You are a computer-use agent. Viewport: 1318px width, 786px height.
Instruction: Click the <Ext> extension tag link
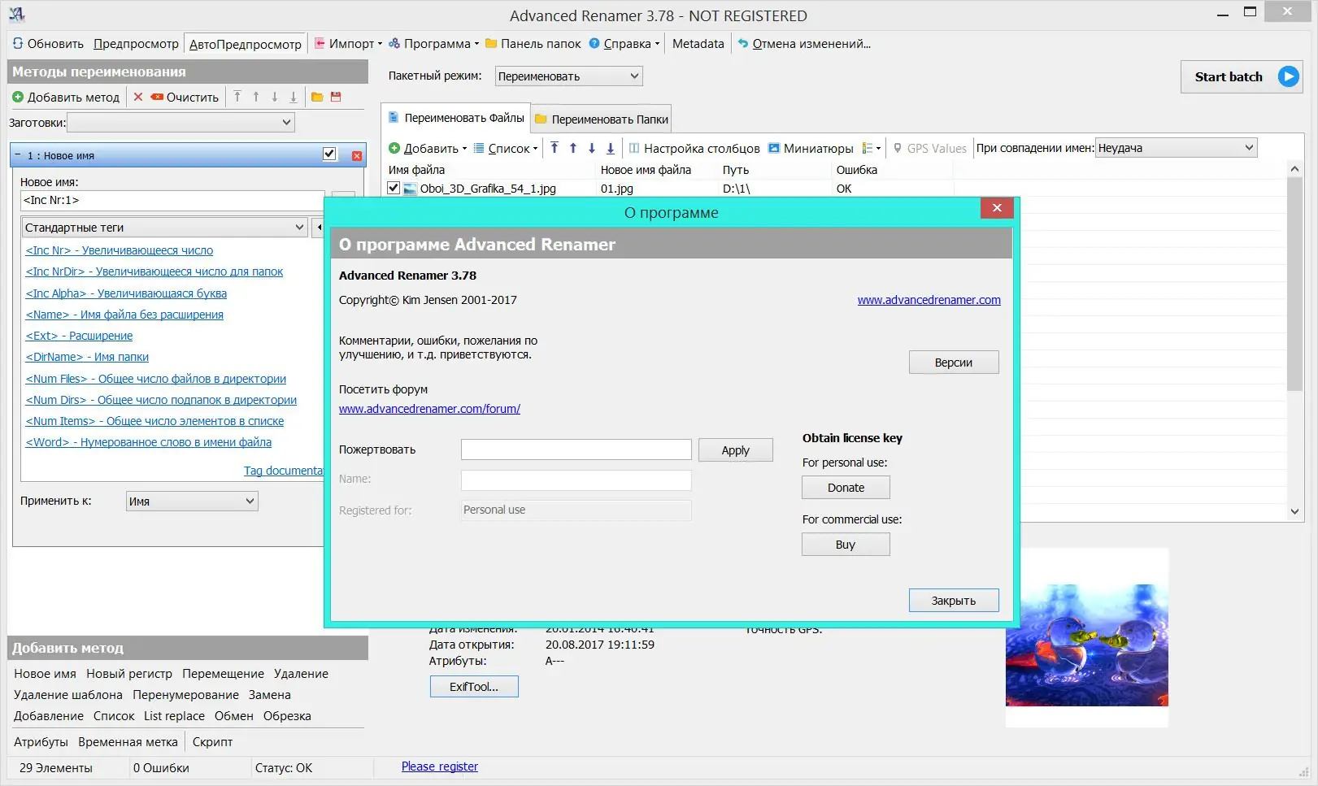pyautogui.click(x=79, y=336)
